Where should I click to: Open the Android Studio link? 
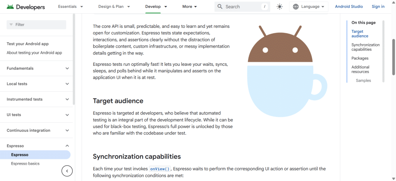[x=349, y=7]
